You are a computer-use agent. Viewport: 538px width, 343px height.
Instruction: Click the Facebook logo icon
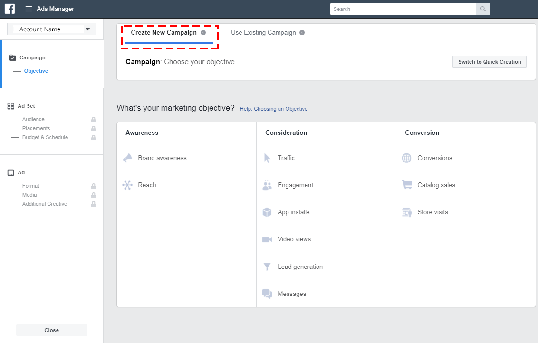10,9
